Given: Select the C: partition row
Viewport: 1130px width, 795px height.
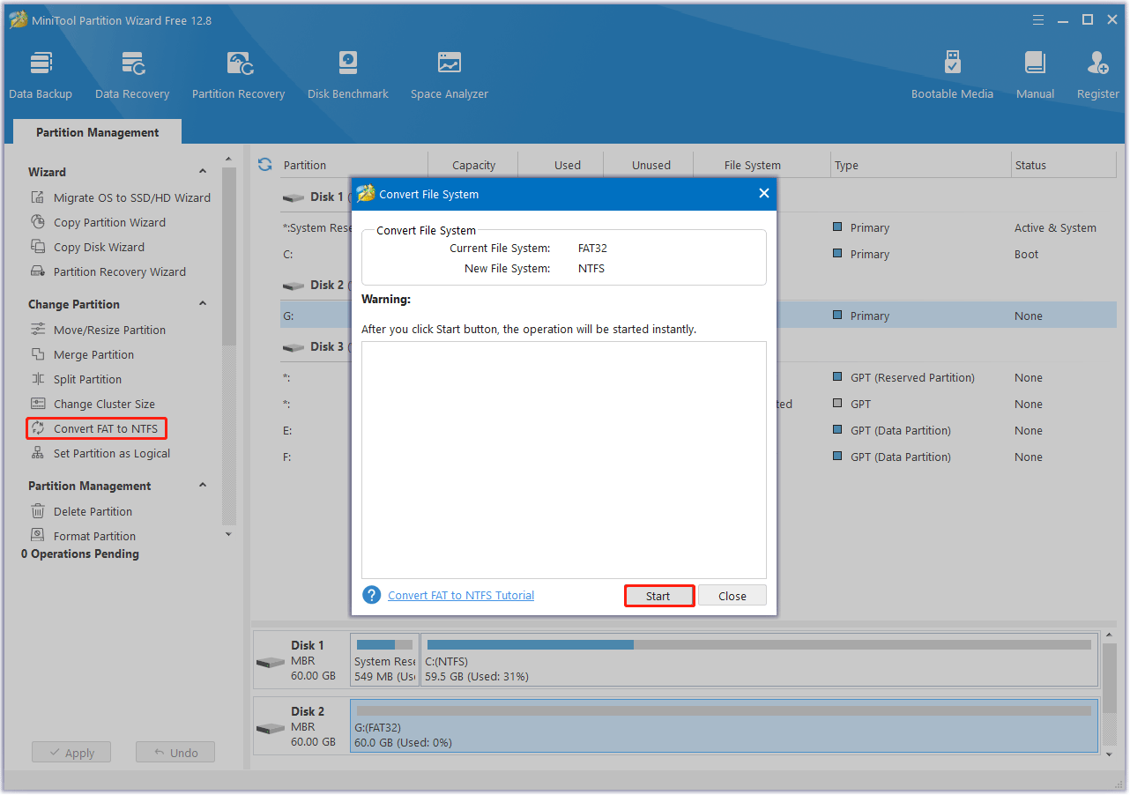Looking at the screenshot, I should coord(698,254).
